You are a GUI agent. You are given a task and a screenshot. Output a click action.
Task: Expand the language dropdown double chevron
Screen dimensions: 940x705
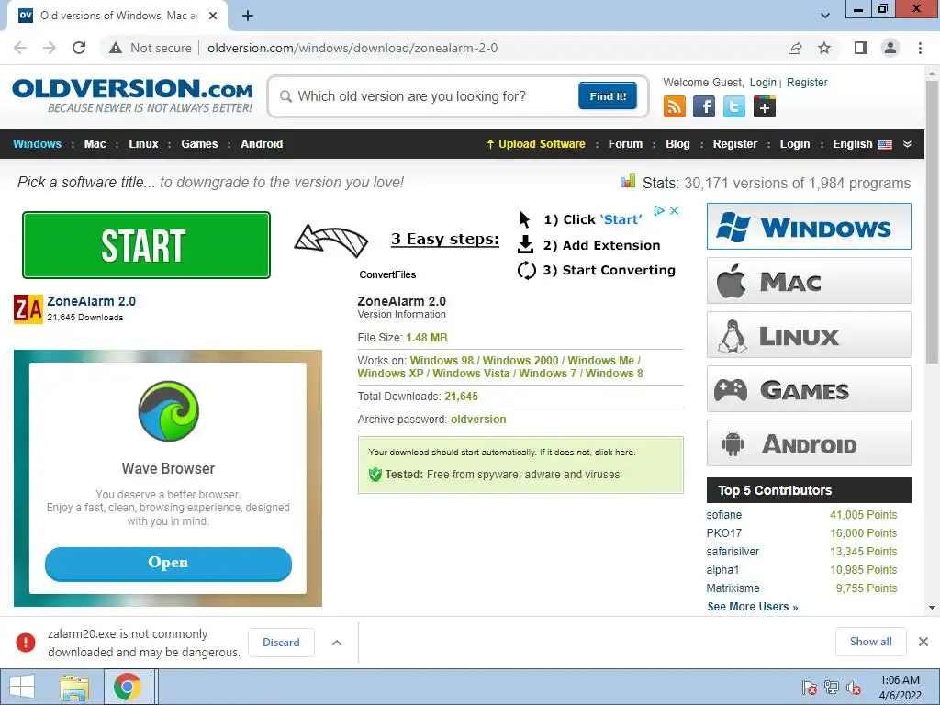[907, 144]
